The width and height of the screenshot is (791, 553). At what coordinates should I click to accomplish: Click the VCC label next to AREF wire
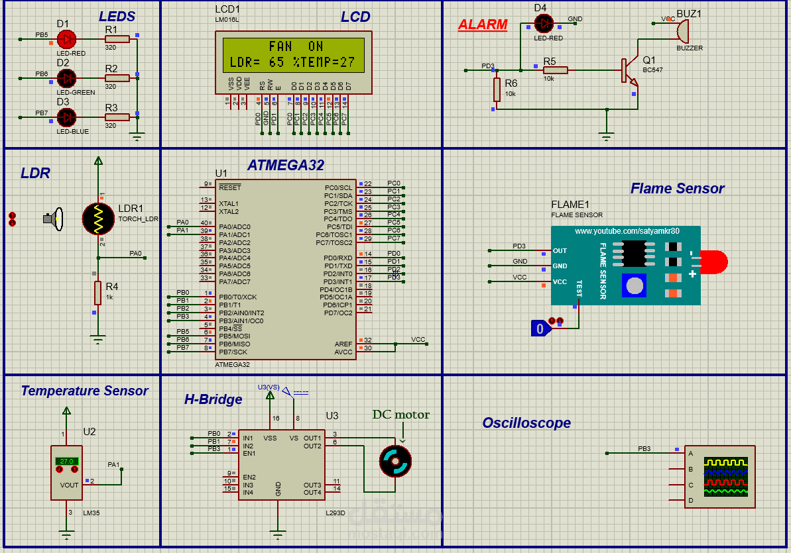coord(418,339)
